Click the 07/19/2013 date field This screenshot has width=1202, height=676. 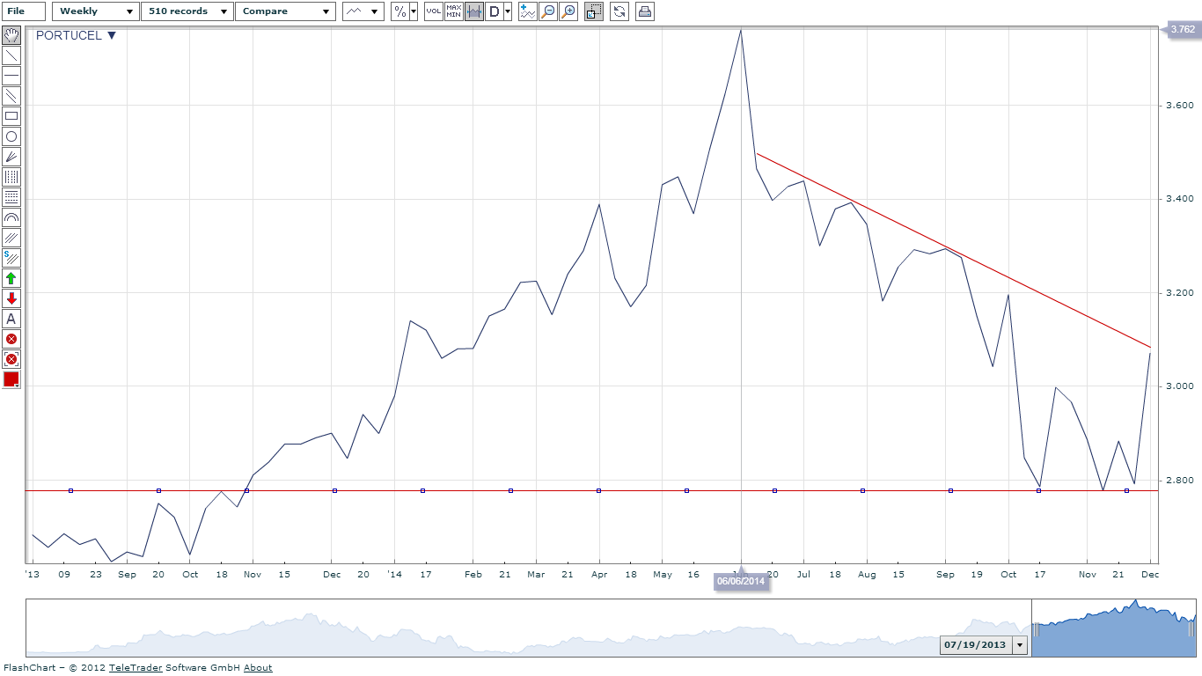(x=975, y=645)
